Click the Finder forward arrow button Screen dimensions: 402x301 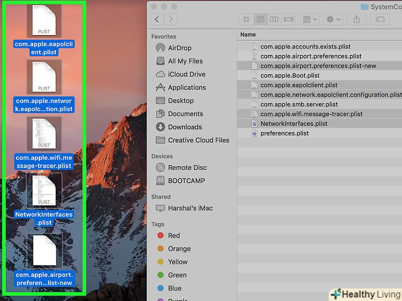click(x=171, y=19)
